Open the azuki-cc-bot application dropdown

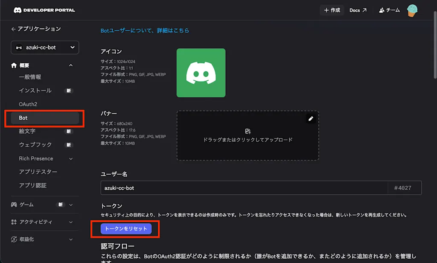(45, 47)
